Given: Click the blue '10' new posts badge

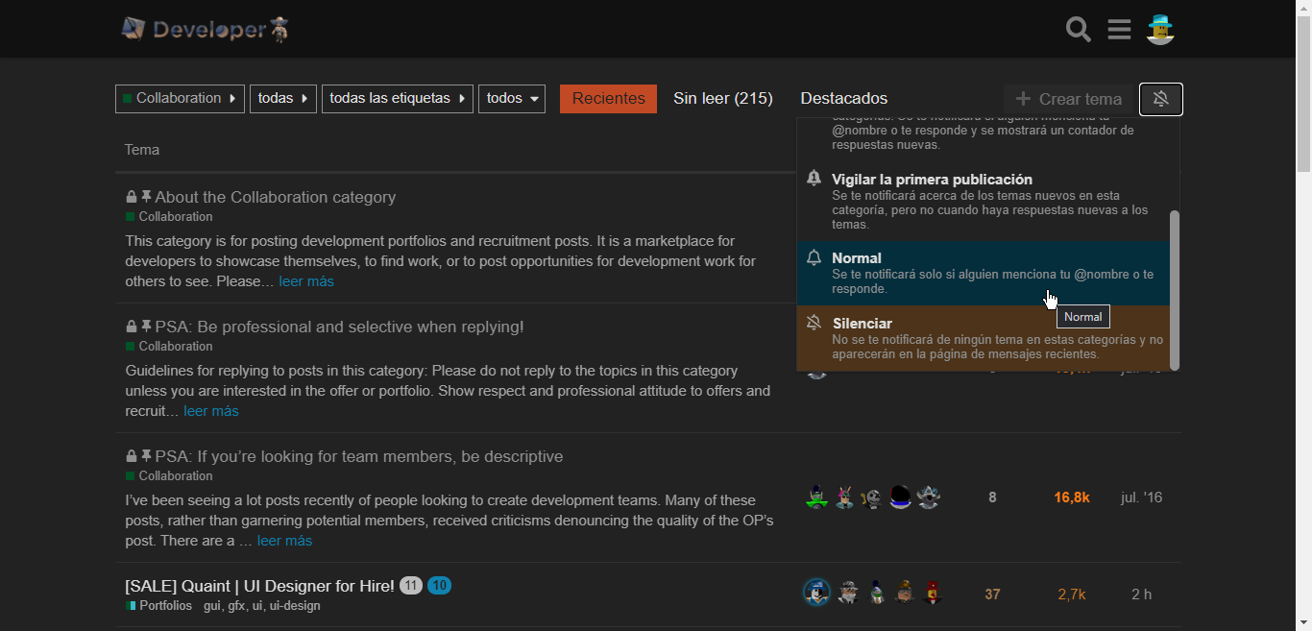Looking at the screenshot, I should point(439,586).
